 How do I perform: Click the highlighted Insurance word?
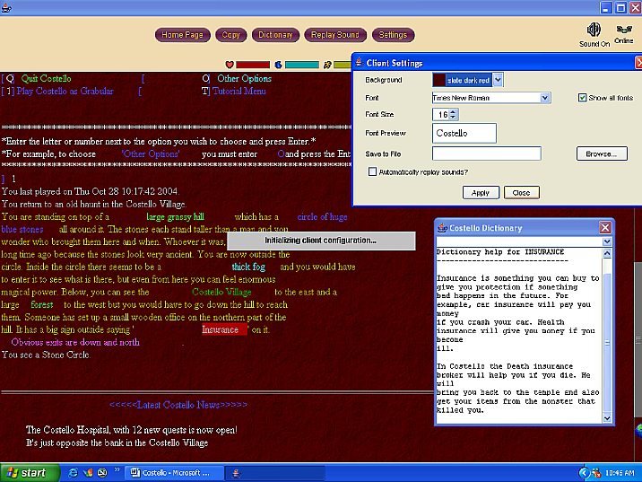[x=224, y=329]
